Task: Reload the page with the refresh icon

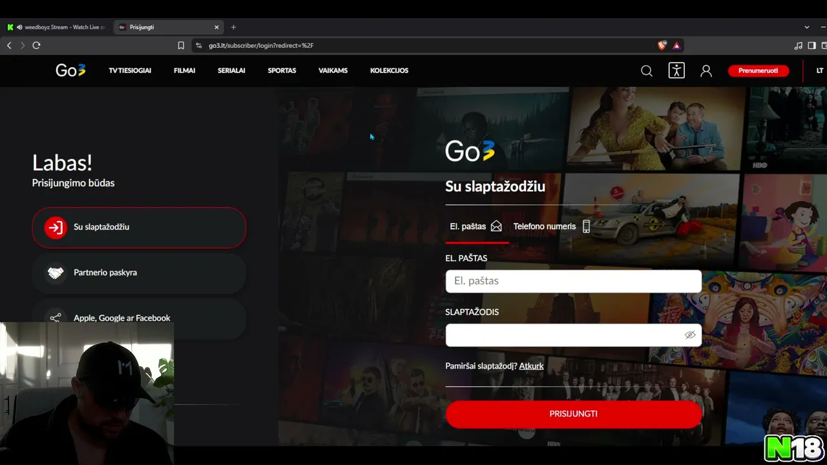Action: click(36, 45)
